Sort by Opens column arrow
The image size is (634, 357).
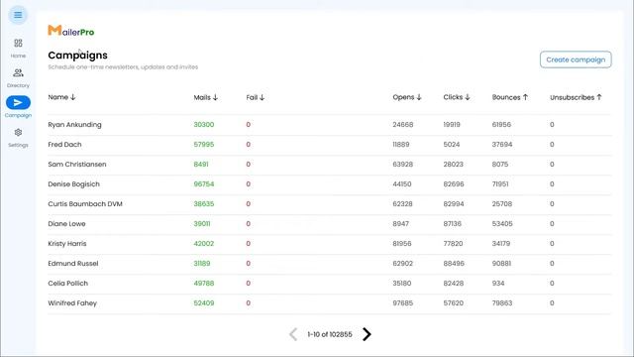point(419,97)
